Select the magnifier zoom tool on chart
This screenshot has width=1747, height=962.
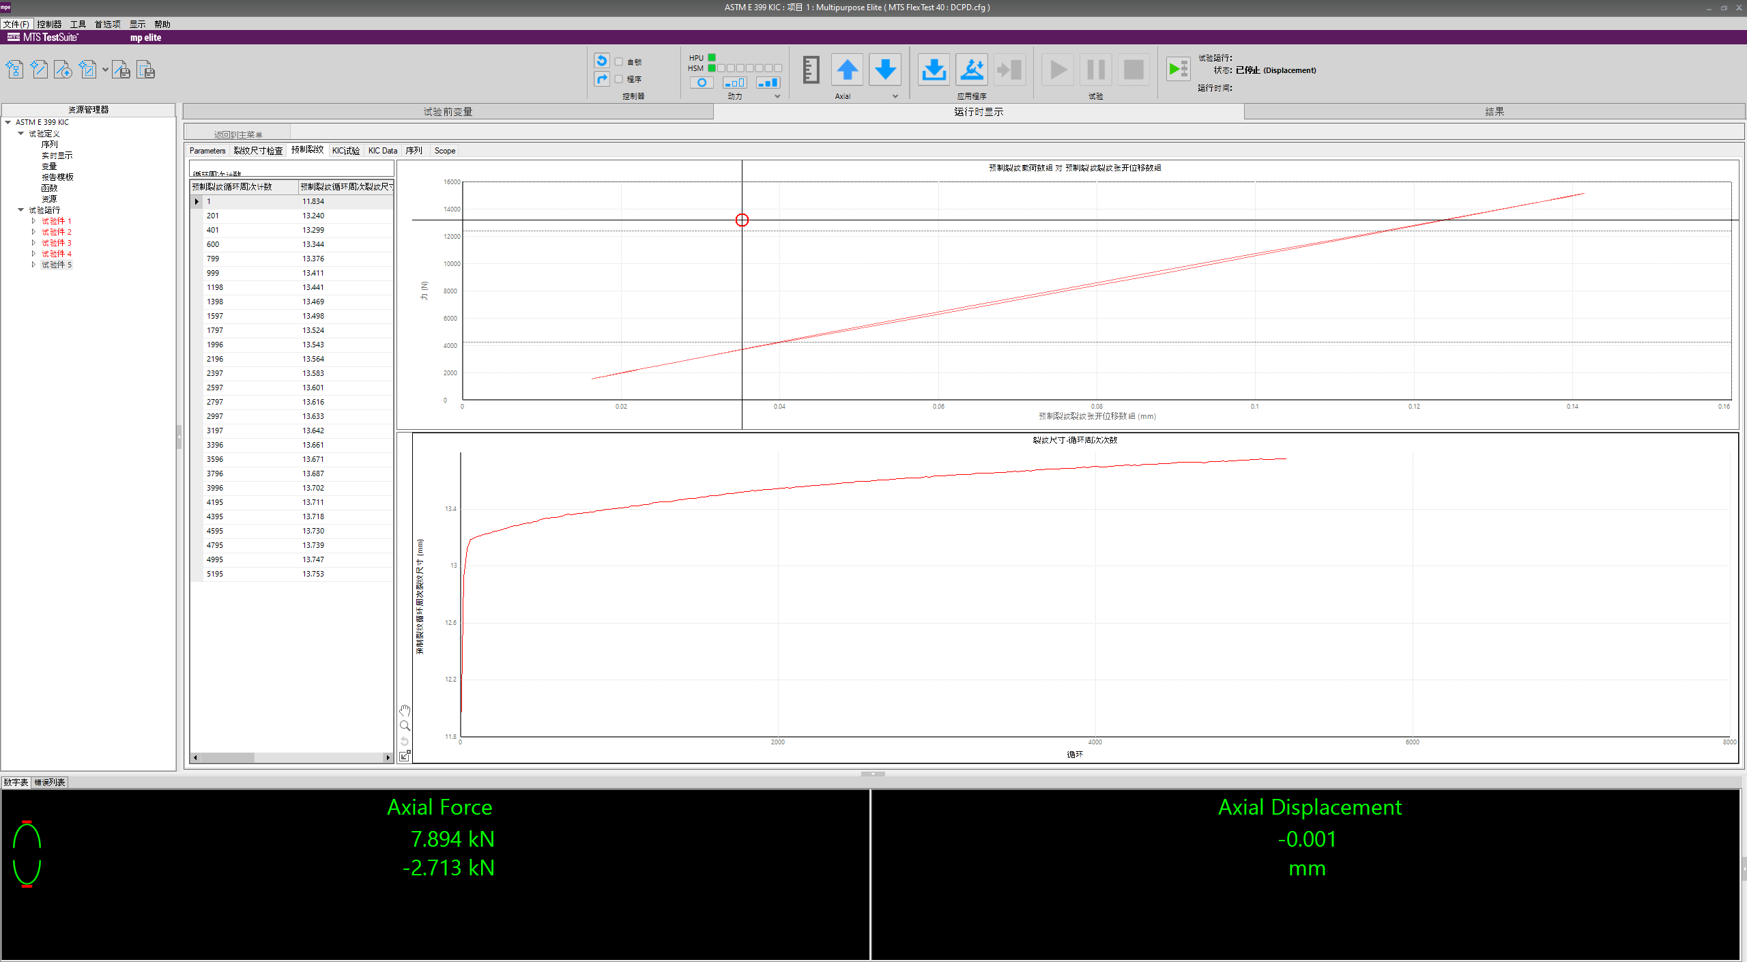pyautogui.click(x=405, y=726)
